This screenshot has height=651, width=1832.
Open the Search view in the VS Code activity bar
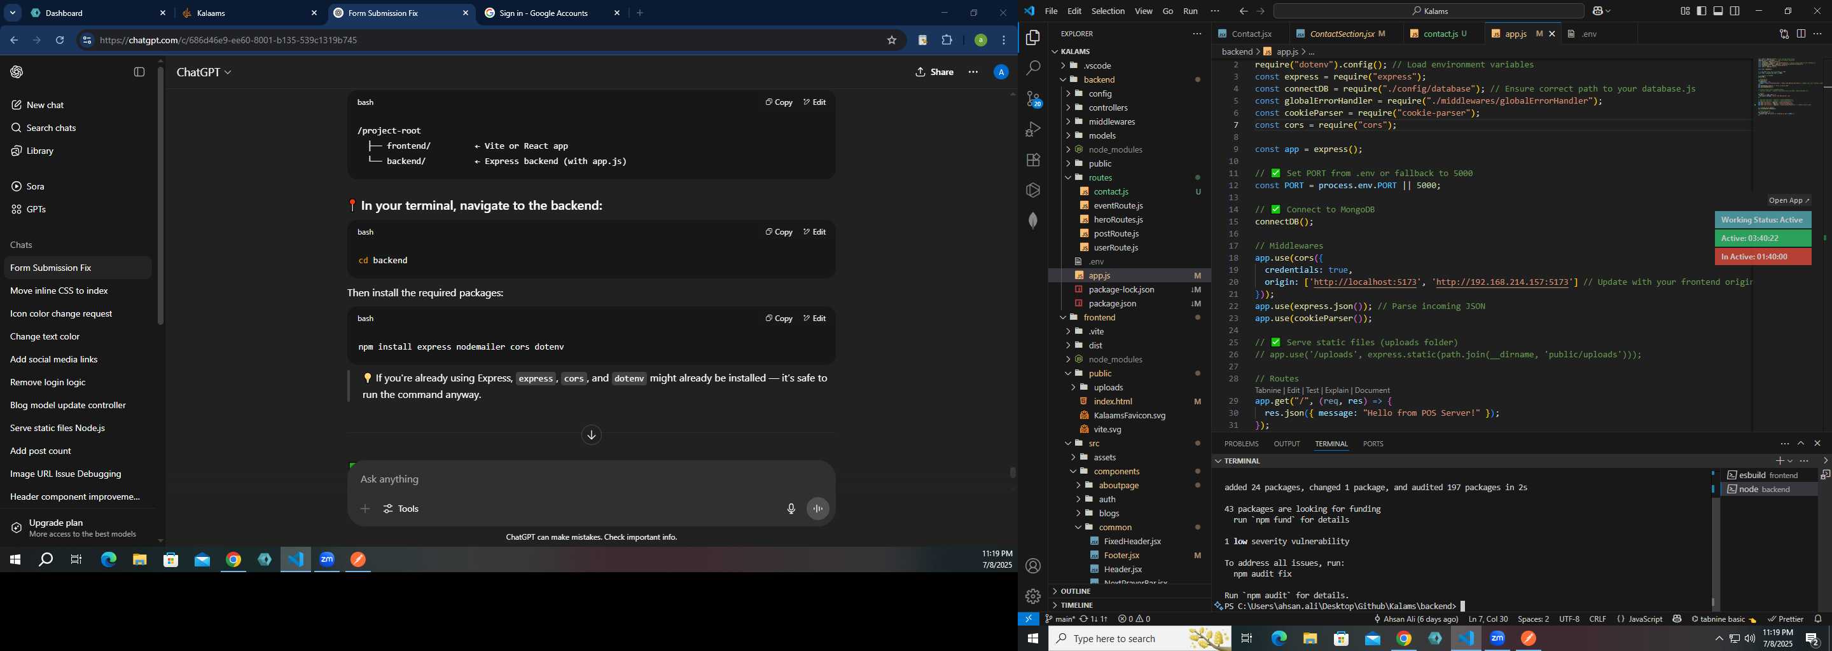coord(1032,68)
